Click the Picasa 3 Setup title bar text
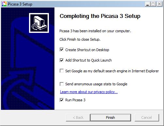Image resolution: width=164 pixels, height=126 pixels. point(20,4)
